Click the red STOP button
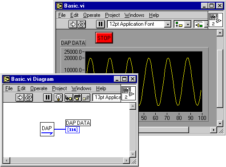The height and width of the screenshot is (167, 226). click(104, 38)
